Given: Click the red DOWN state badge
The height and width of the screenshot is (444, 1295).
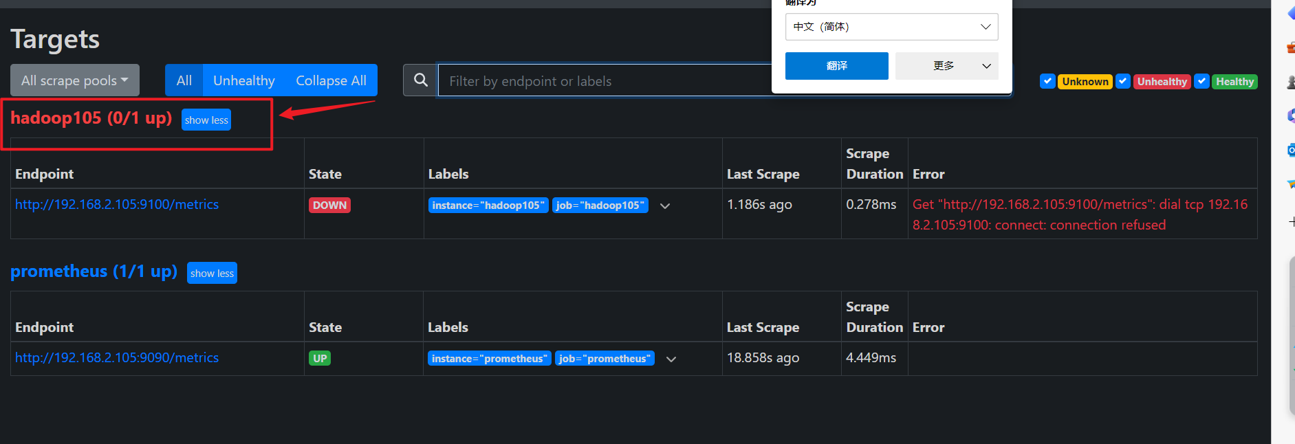Looking at the screenshot, I should click(329, 206).
